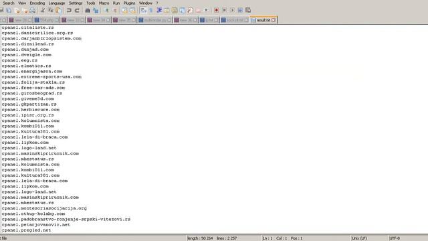This screenshot has height=241, width=428.
Task: Close the result.txt tab
Action: pos(274,20)
